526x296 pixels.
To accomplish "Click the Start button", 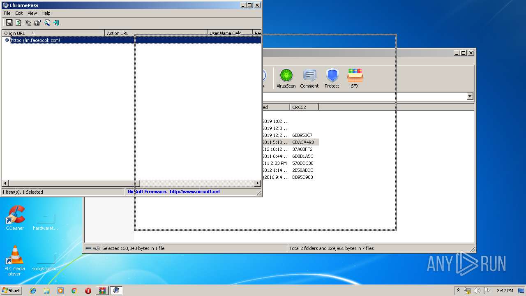I will click(11, 291).
